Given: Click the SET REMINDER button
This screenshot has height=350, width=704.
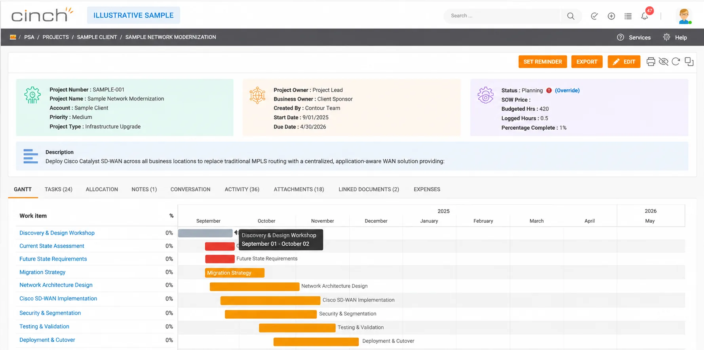Looking at the screenshot, I should (542, 62).
